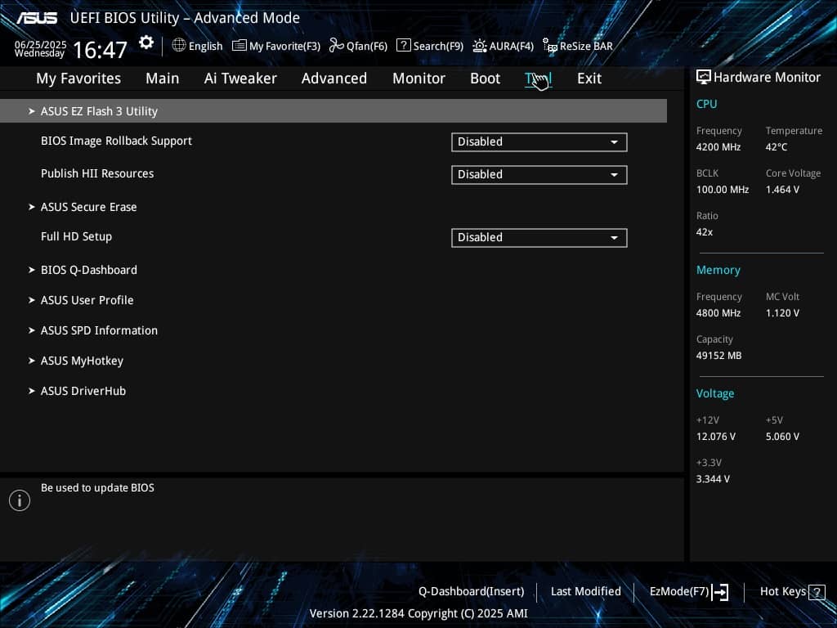The height and width of the screenshot is (628, 837).
Task: Open Full HD Setup dropdown
Action: [x=539, y=238]
